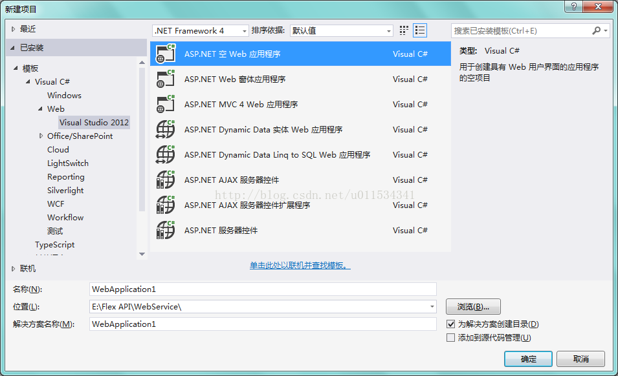Select the Reporting category
This screenshot has width=618, height=376.
coord(66,177)
